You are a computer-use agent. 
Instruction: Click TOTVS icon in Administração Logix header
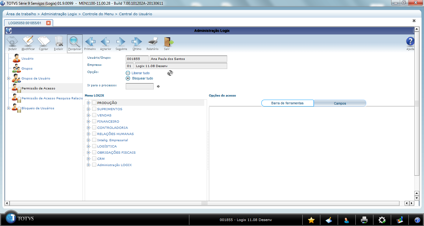[8, 31]
